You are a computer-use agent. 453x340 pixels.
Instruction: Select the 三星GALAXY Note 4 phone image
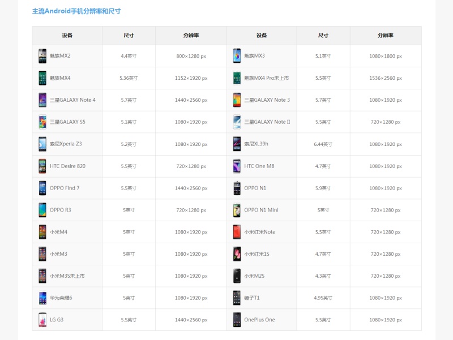coord(42,100)
